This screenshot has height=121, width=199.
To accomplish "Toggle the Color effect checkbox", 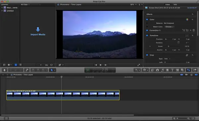I will 147,20.
